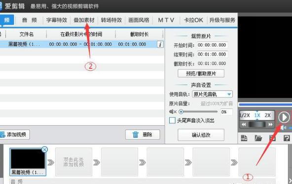Save project using the floppy icon
Screen dimensions: 292x184
click(x=272, y=138)
